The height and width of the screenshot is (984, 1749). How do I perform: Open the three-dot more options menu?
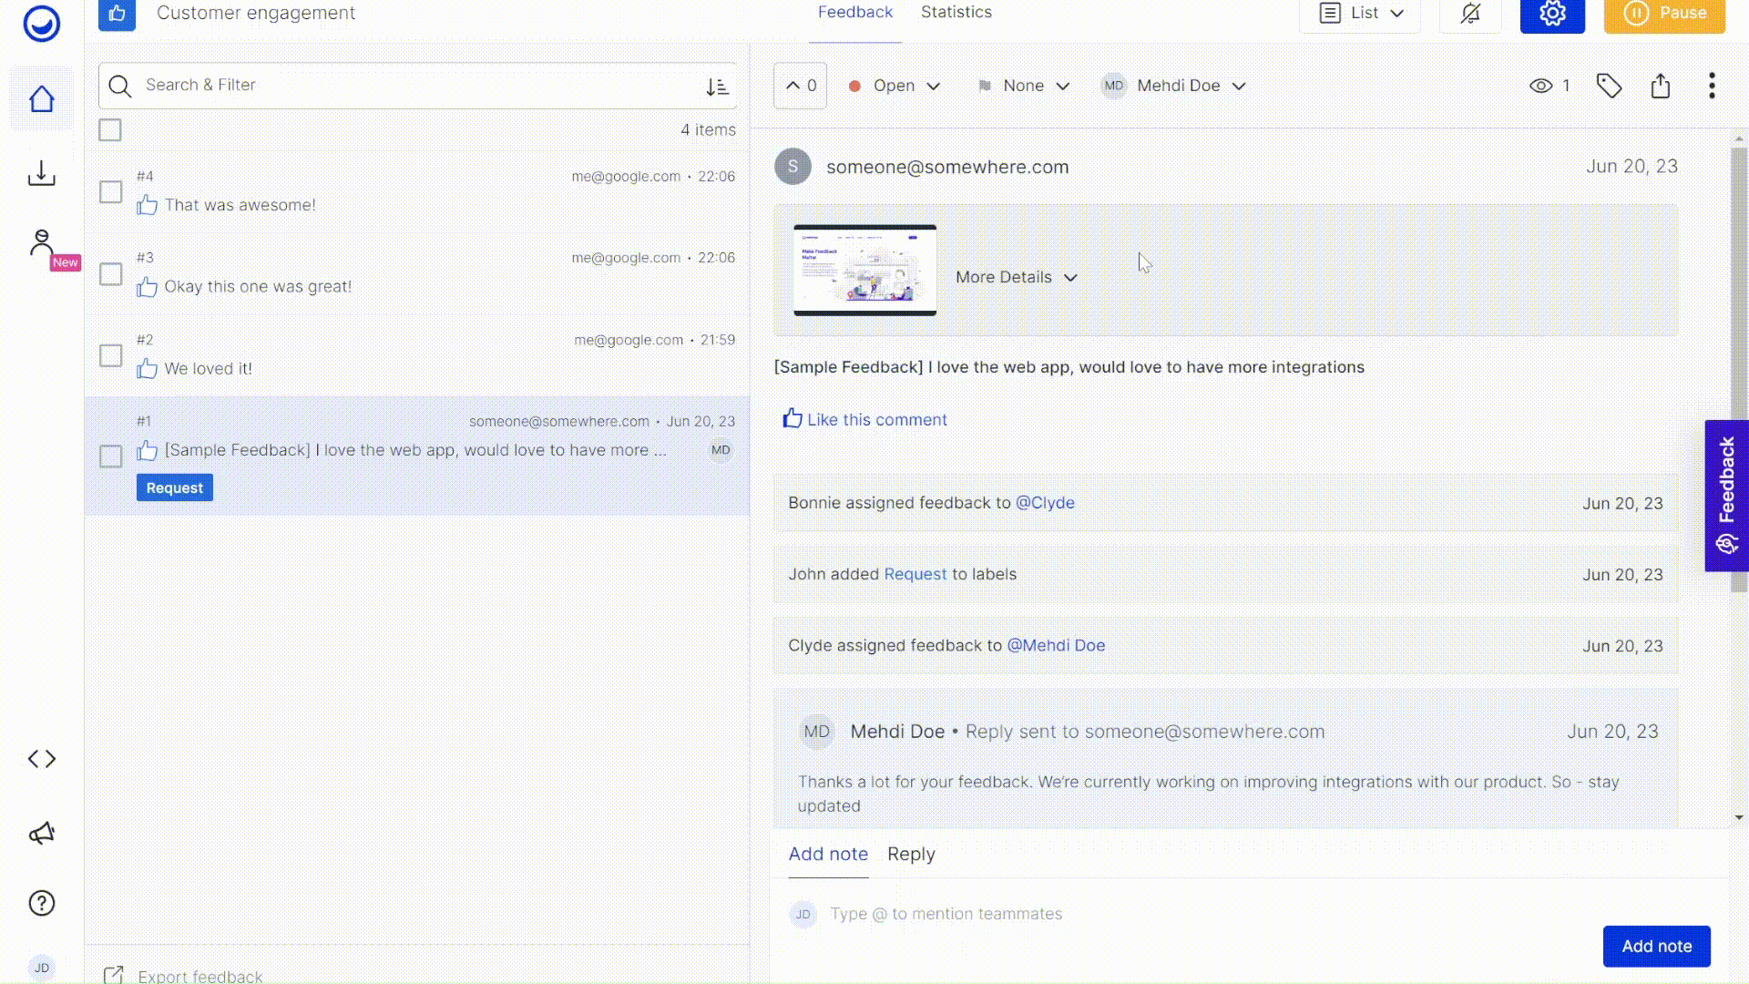pyautogui.click(x=1712, y=86)
